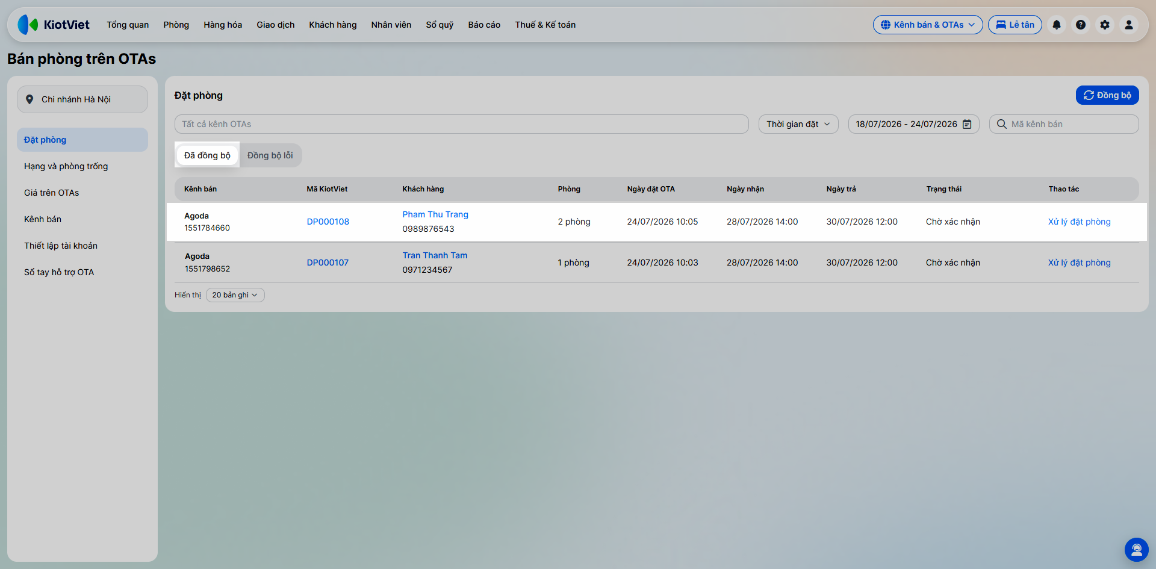The height and width of the screenshot is (569, 1156).
Task: Click Xử lý đặt phòng for DP000108
Action: (x=1079, y=222)
